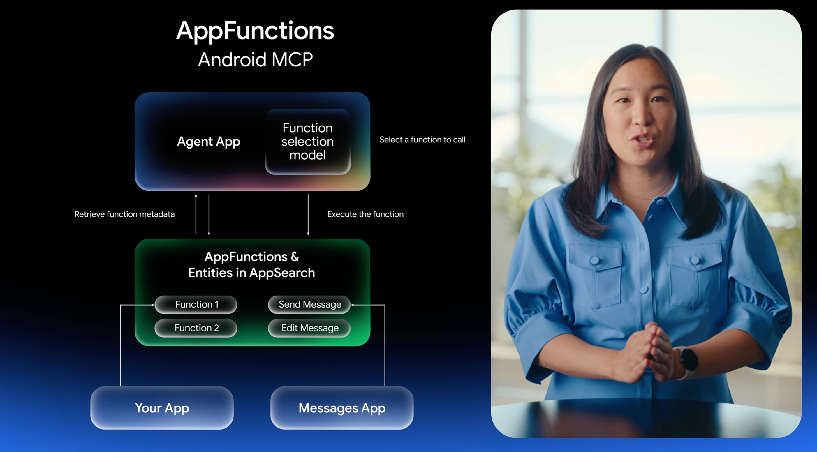This screenshot has height=452, width=817.
Task: Click the Retrieve function metadata label
Action: tap(124, 214)
